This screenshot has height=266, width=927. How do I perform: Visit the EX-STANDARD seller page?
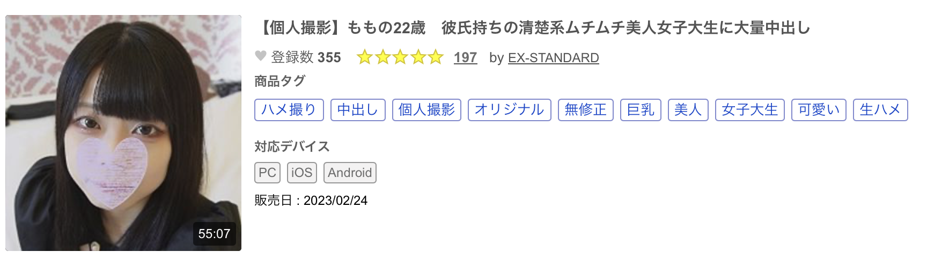[x=553, y=58]
